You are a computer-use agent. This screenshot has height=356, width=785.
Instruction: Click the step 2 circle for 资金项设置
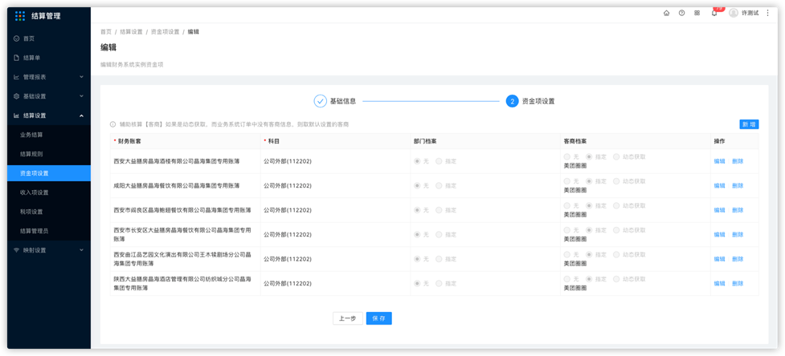click(512, 101)
